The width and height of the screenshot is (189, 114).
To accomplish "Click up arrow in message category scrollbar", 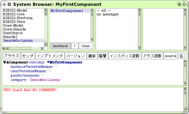I will [139, 14].
